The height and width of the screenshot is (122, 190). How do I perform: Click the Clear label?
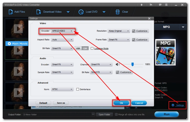point(125,12)
